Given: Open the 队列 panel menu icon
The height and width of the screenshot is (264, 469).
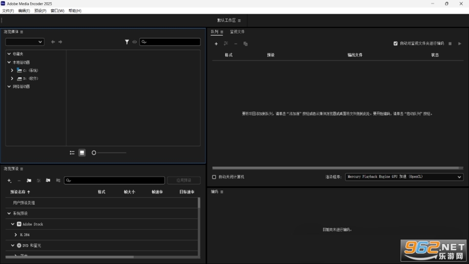Looking at the screenshot, I should tap(222, 32).
